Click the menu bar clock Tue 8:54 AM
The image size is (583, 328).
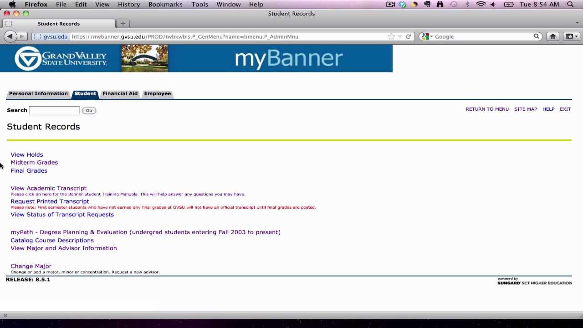pos(539,4)
